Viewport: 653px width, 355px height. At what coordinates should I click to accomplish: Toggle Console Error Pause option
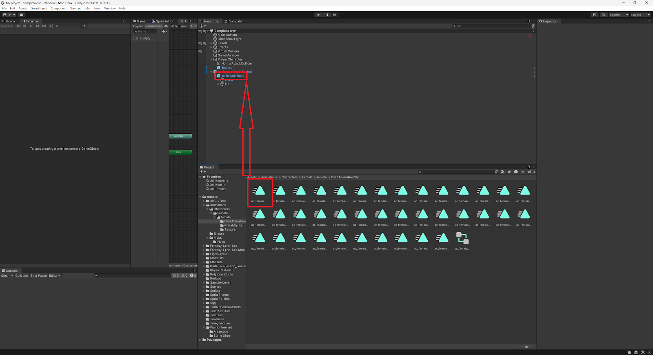pos(39,275)
